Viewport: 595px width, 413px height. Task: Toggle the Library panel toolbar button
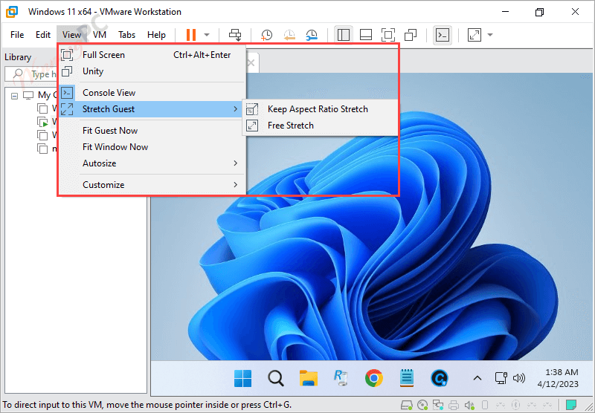point(344,35)
